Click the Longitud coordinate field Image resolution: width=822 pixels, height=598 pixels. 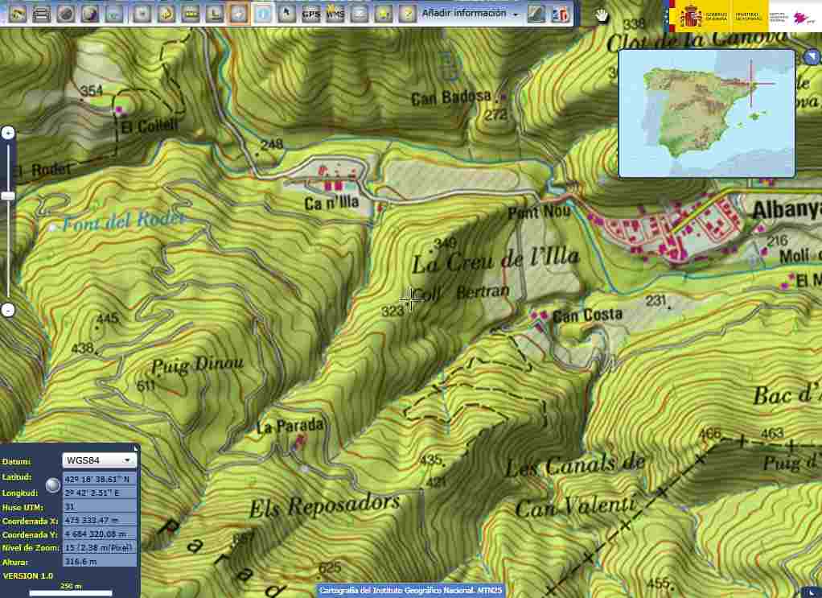pos(99,493)
